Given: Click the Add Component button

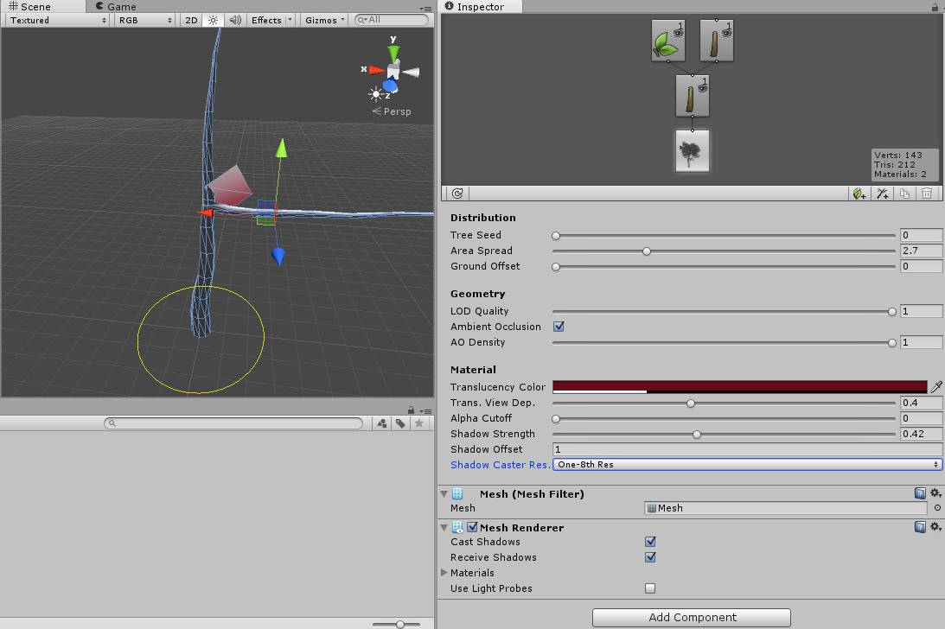Looking at the screenshot, I should click(x=692, y=617).
